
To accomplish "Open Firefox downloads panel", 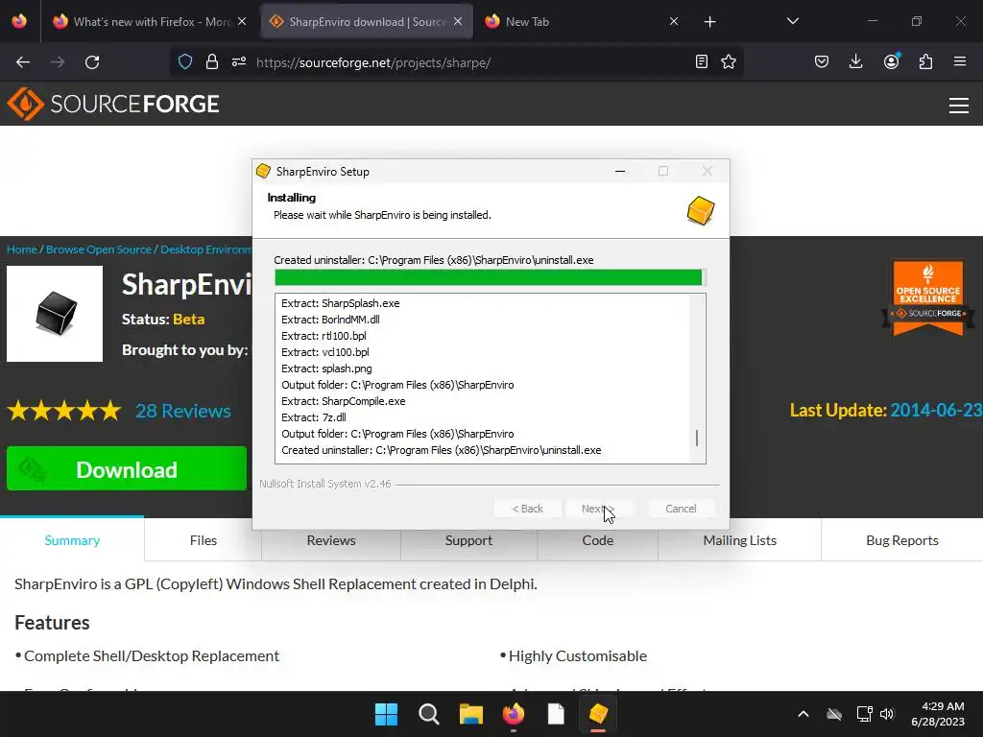I will point(855,61).
